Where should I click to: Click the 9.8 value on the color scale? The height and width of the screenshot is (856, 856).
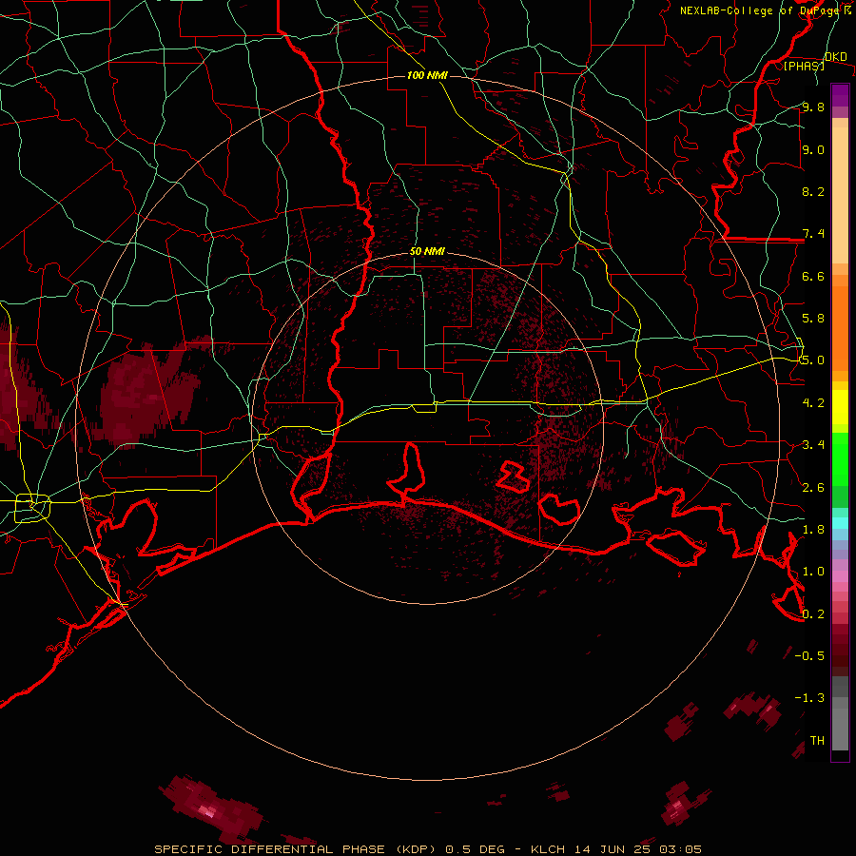tap(813, 107)
